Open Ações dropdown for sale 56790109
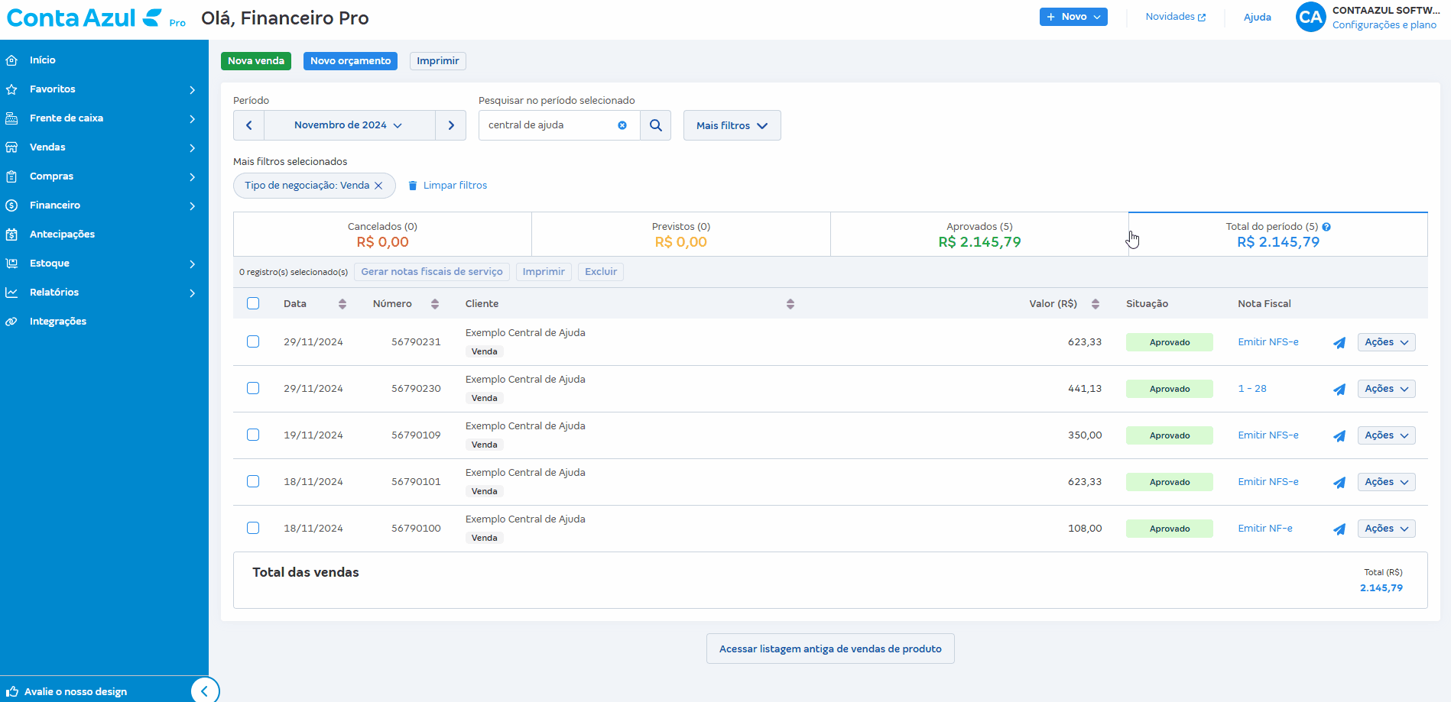This screenshot has height=702, width=1451. (x=1386, y=435)
